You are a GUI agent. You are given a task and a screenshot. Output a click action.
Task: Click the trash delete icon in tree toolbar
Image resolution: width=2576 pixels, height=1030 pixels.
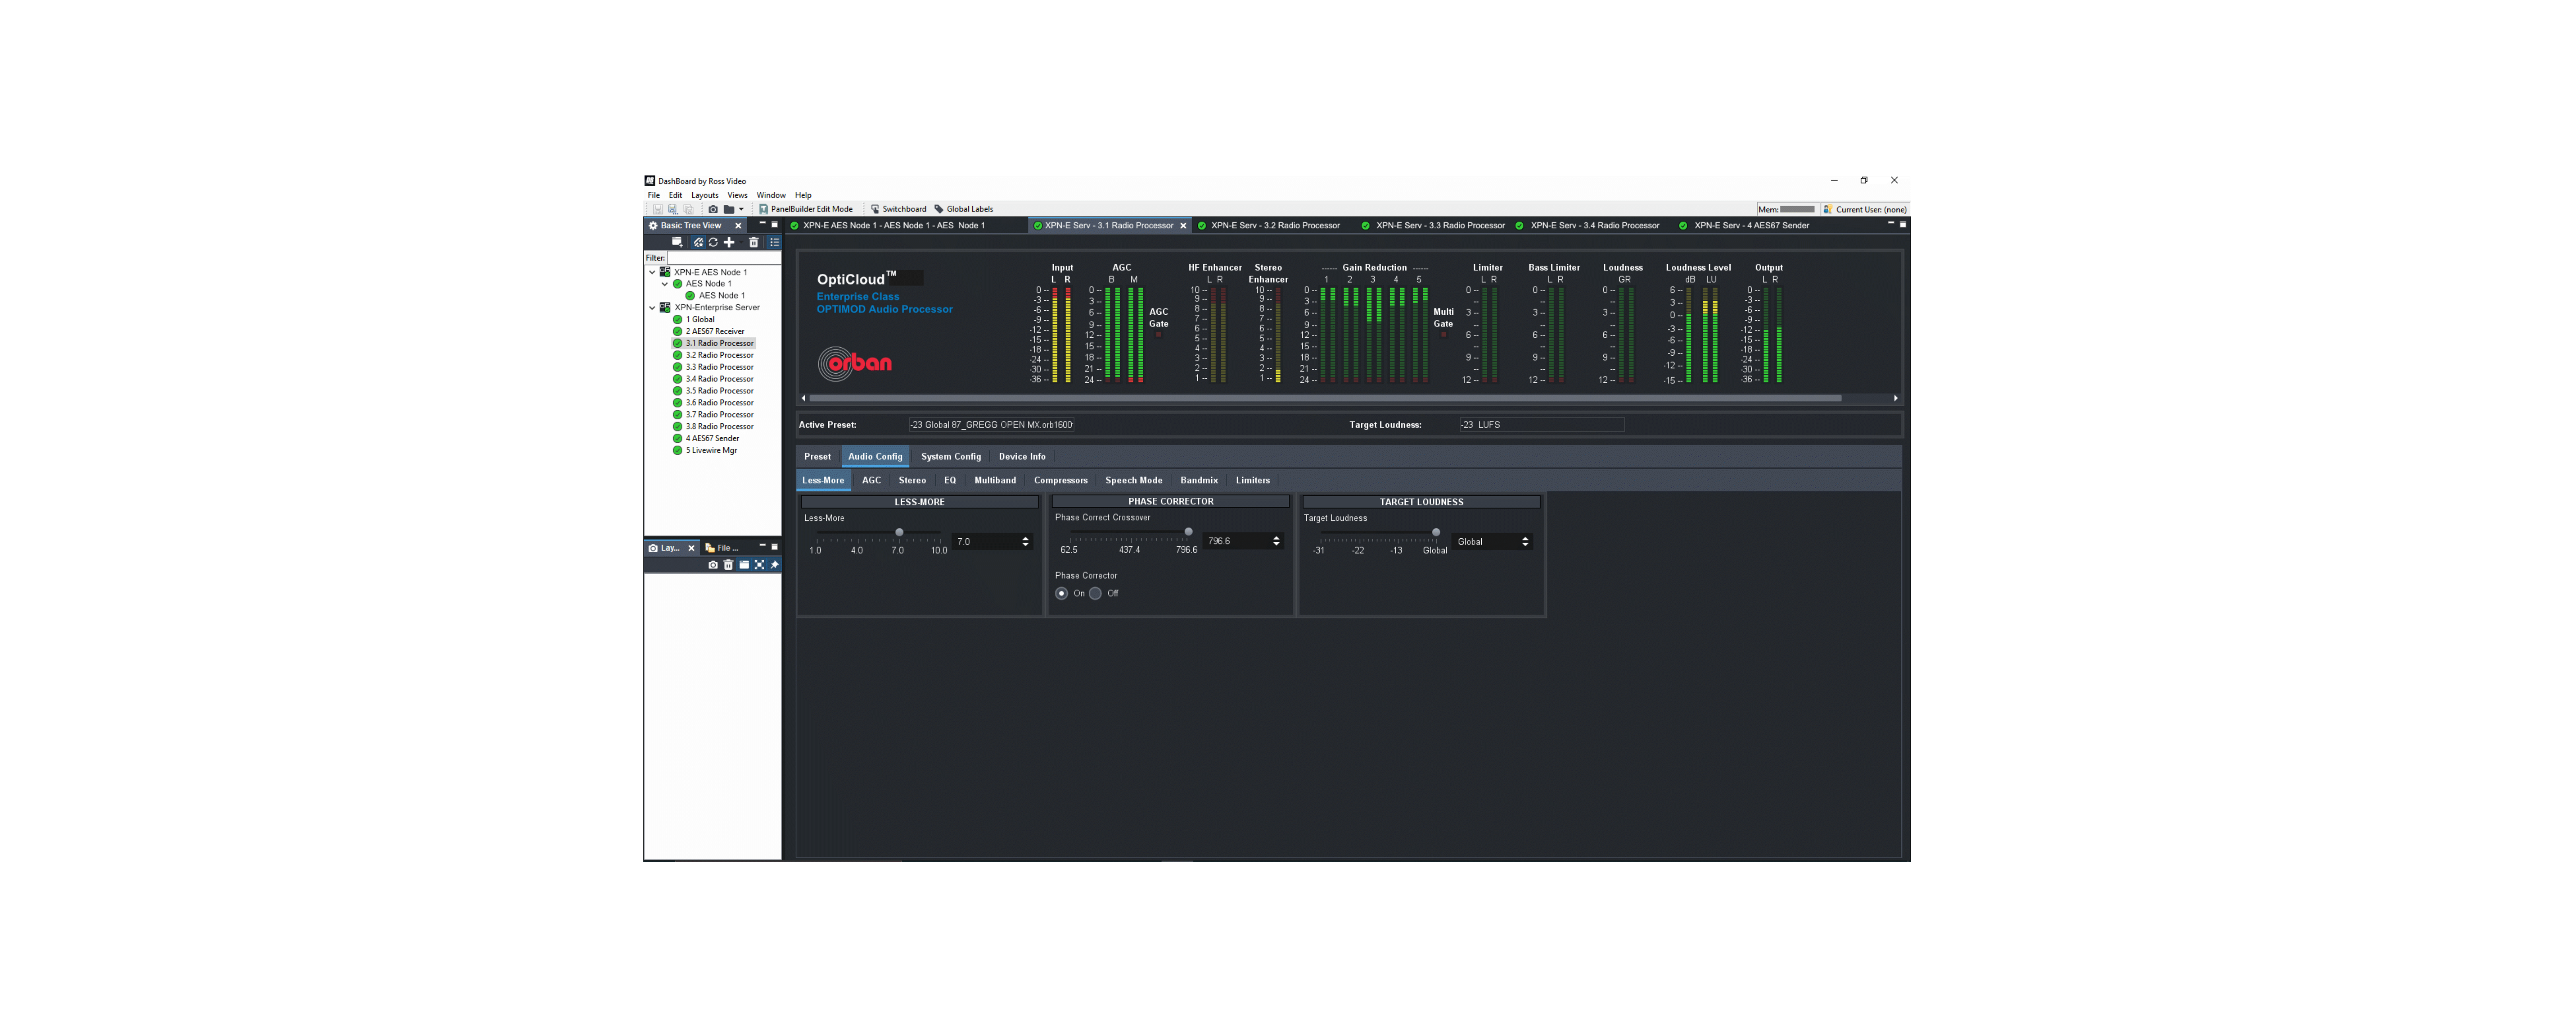(754, 243)
